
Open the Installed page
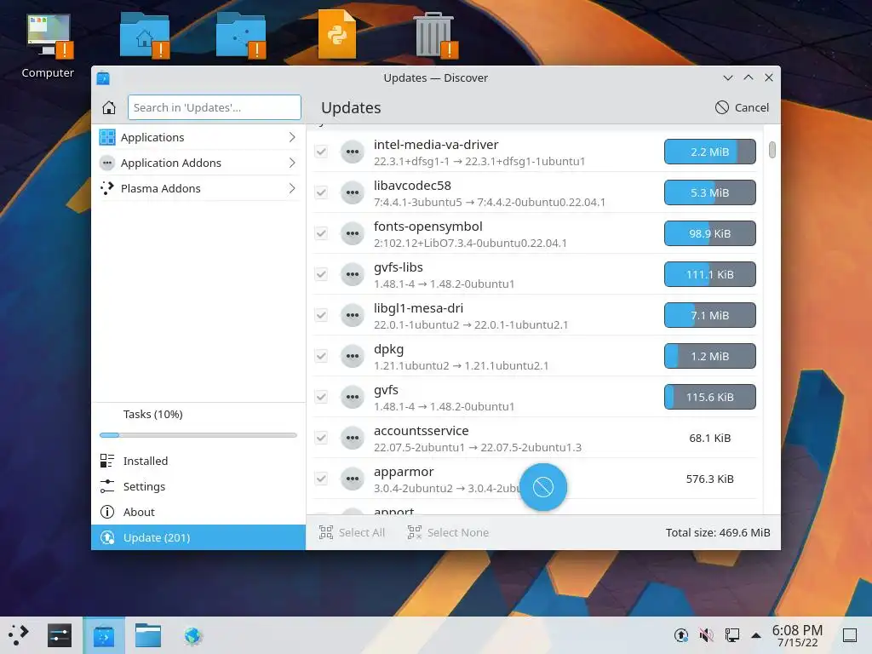click(198, 461)
